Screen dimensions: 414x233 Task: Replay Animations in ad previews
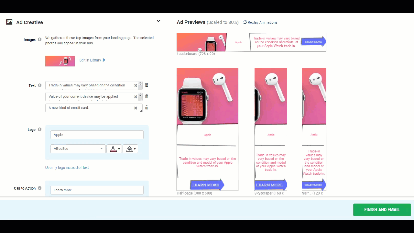[x=260, y=22]
